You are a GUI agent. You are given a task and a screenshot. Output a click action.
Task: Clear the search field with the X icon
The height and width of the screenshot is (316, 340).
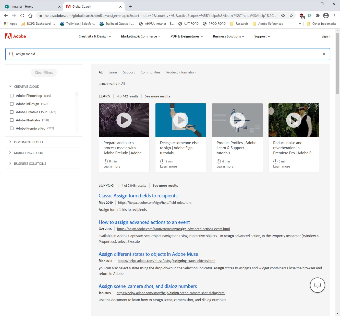(x=324, y=54)
